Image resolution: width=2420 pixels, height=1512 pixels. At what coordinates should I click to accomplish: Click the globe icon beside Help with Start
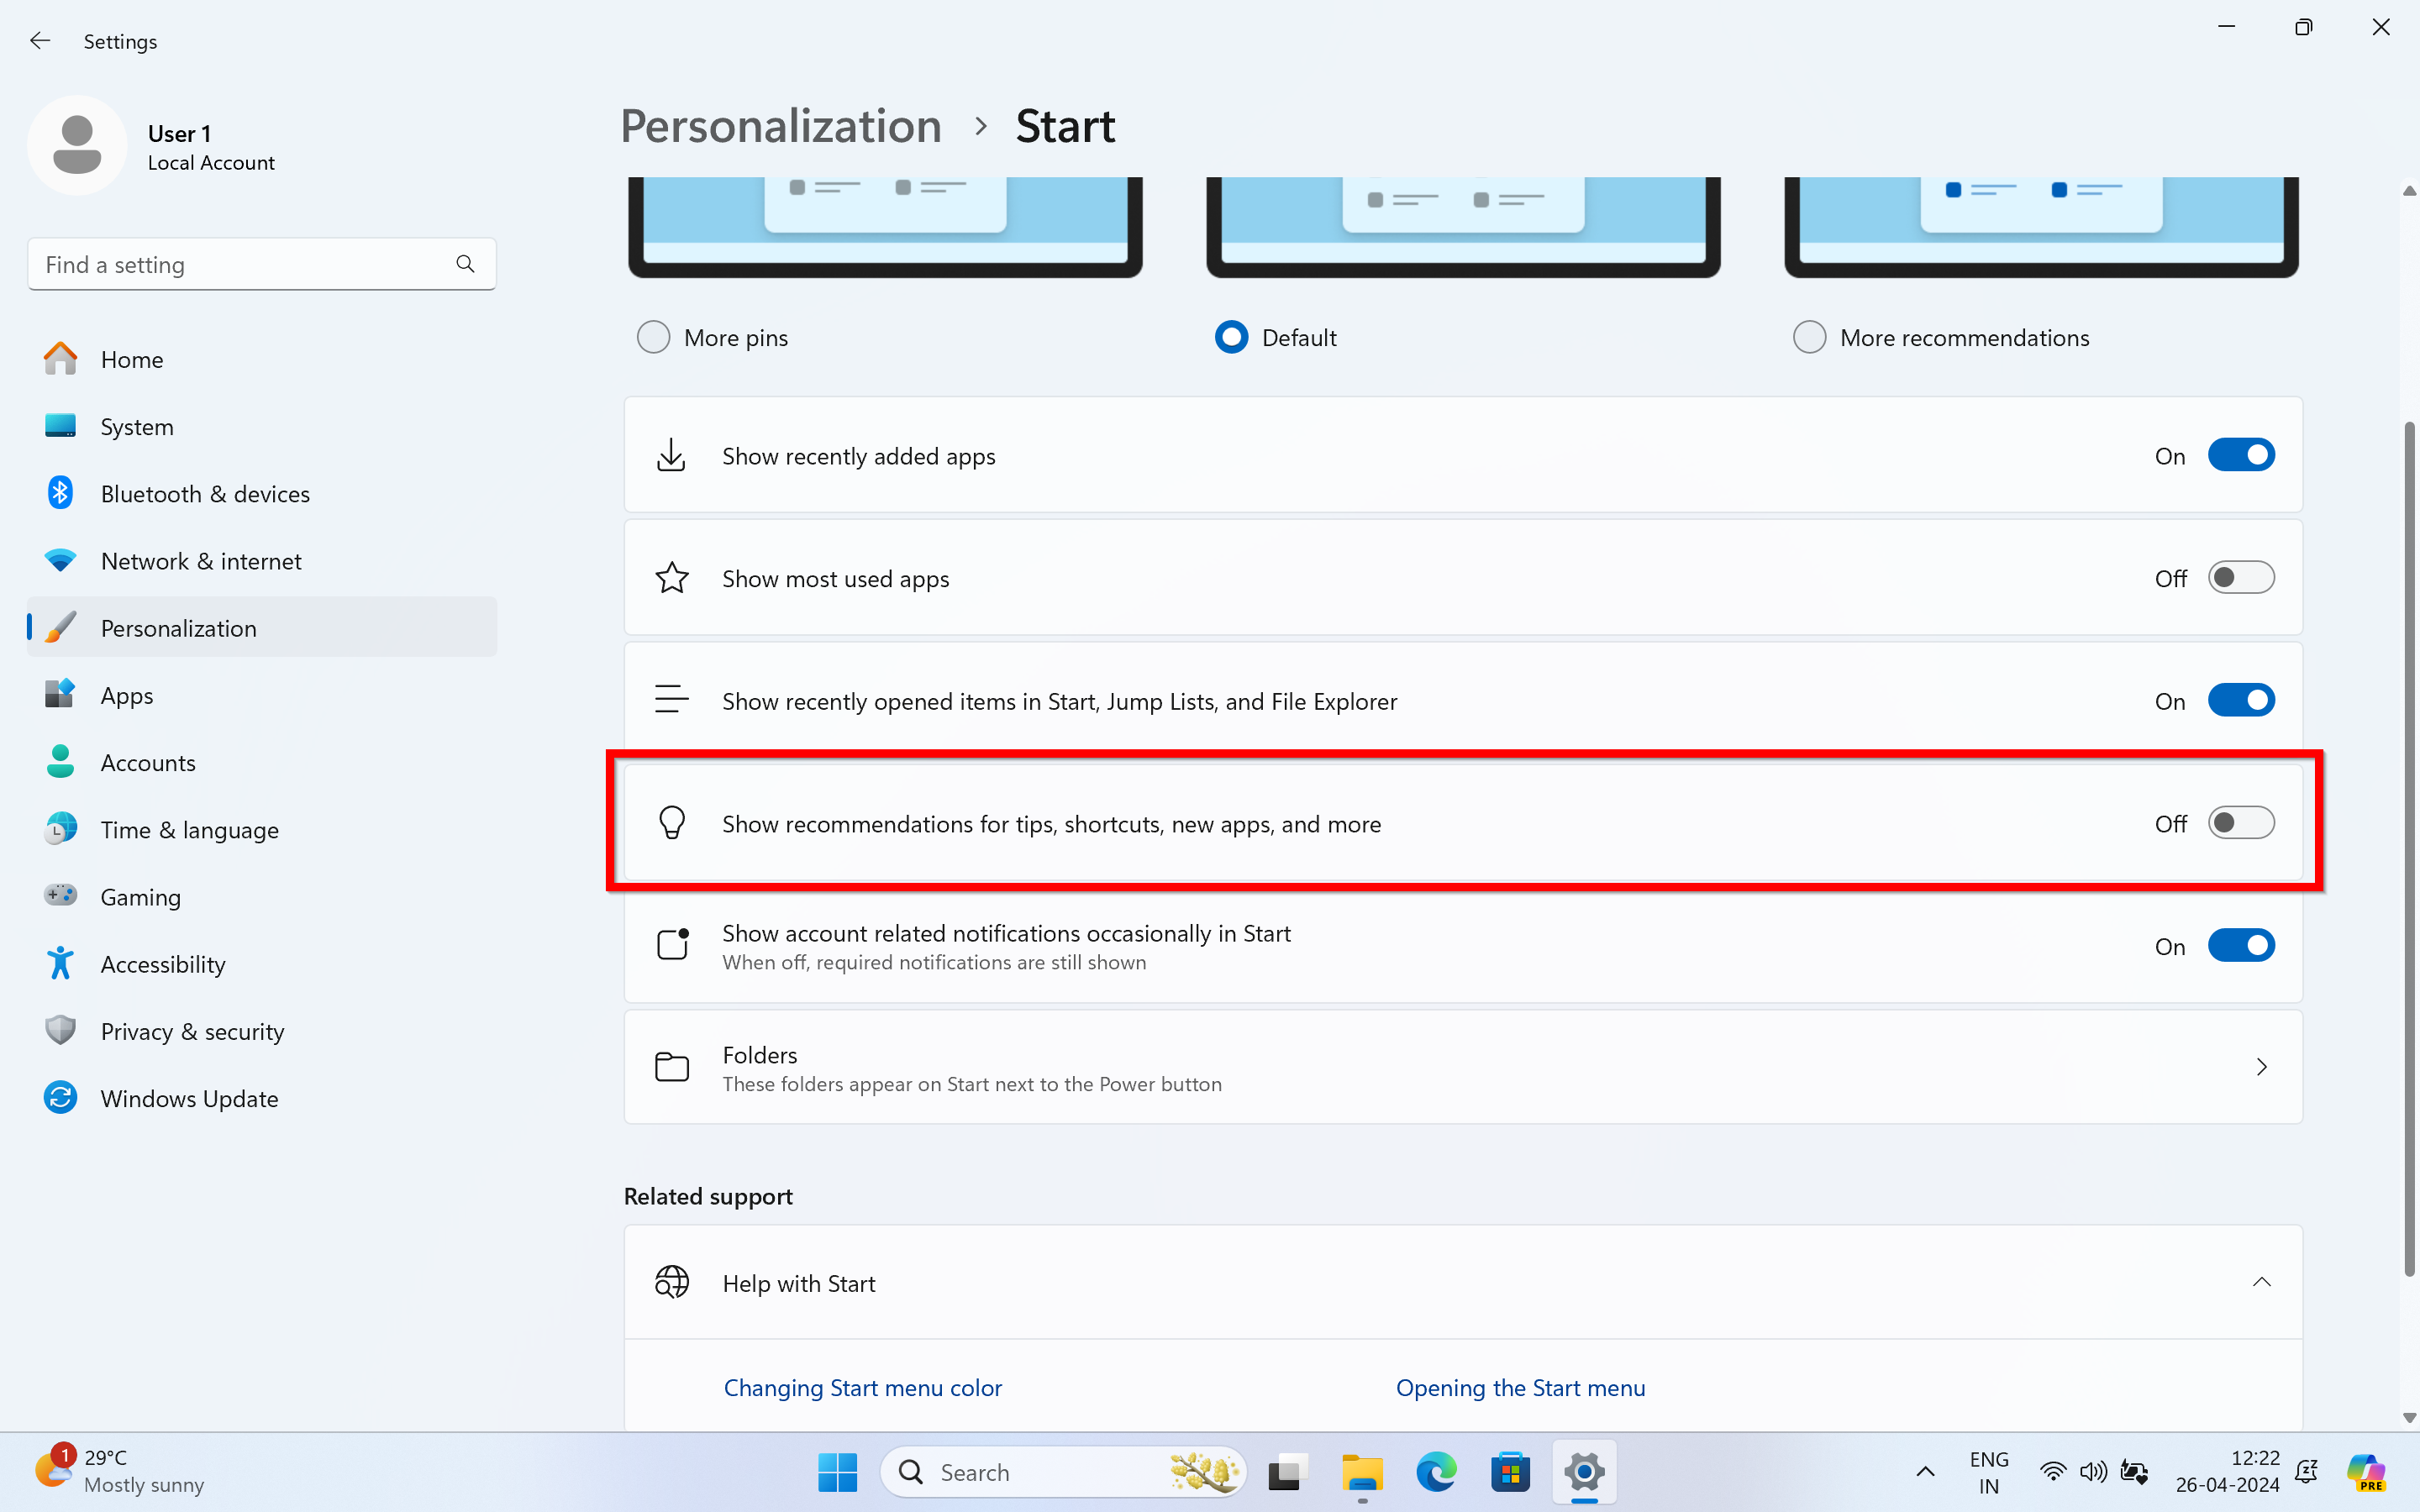[x=672, y=1282]
